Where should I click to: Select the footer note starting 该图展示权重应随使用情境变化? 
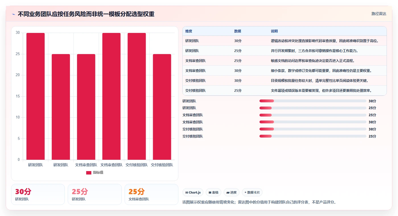tap(259, 202)
